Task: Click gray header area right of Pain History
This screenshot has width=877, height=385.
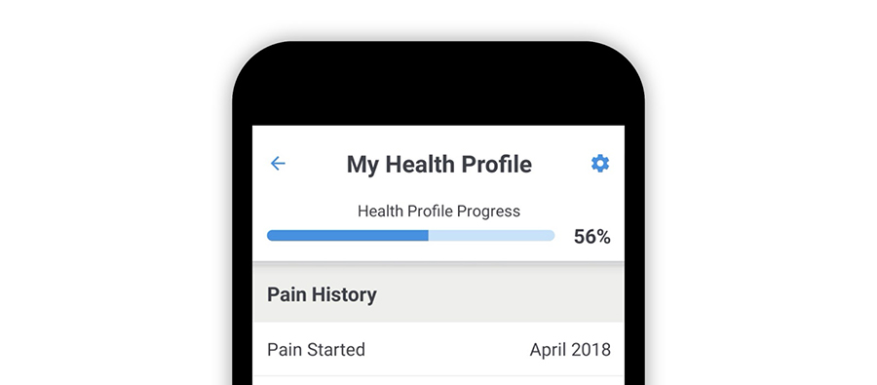Action: tap(500, 294)
